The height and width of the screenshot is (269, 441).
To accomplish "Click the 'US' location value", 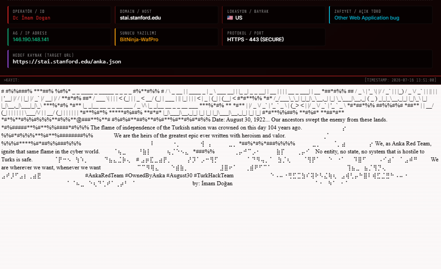I will 239,18.
